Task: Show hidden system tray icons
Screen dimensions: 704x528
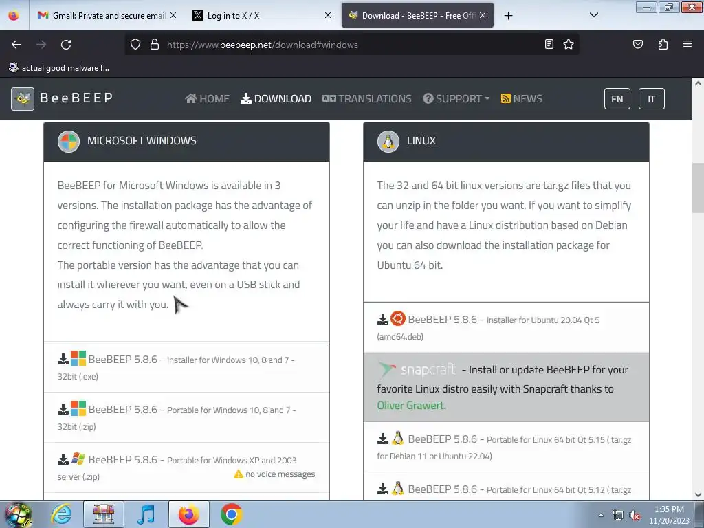Action: [x=601, y=515]
